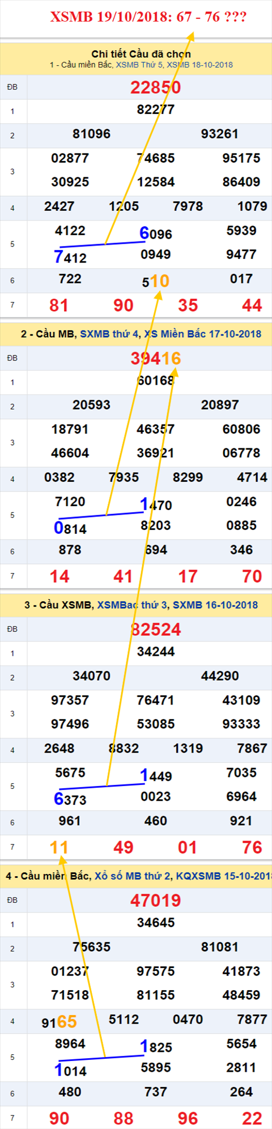Select red seventh prize number 70
The width and height of the screenshot is (272, 1129).
pyautogui.click(x=252, y=576)
